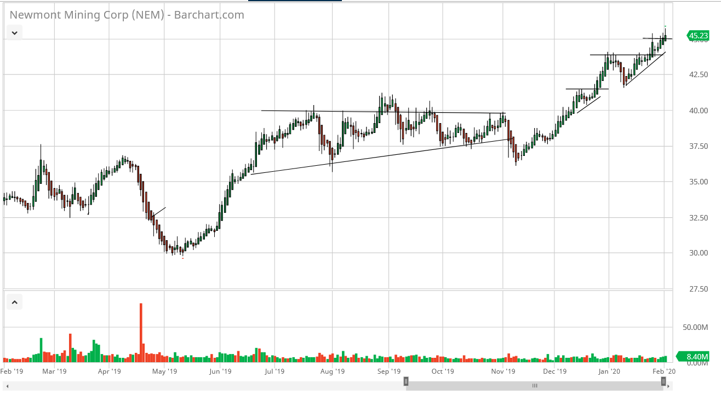Click the 37.50 price axis label

click(697, 146)
